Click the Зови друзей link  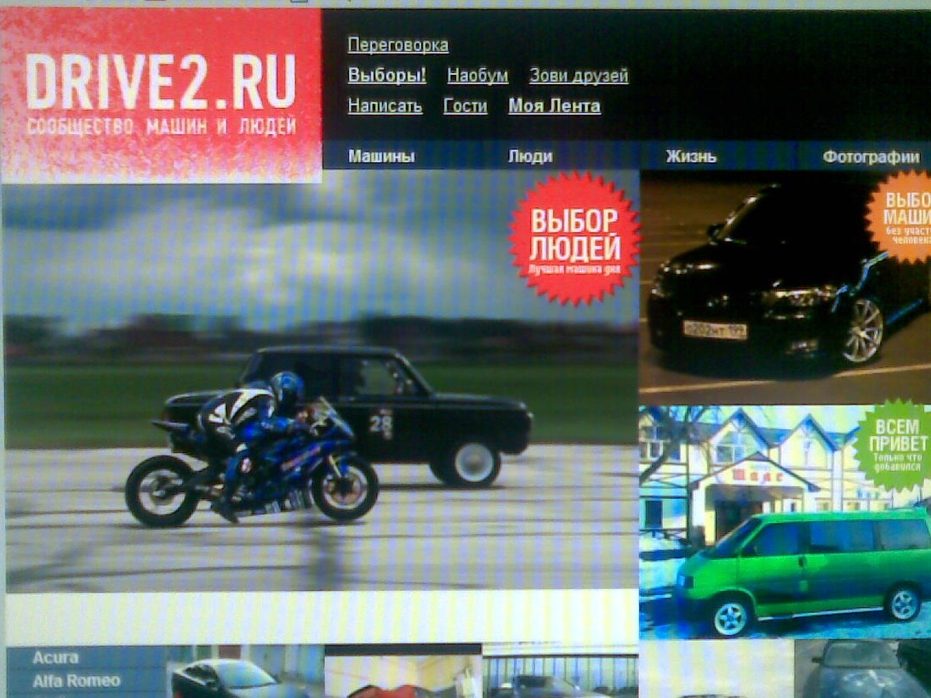(x=579, y=76)
